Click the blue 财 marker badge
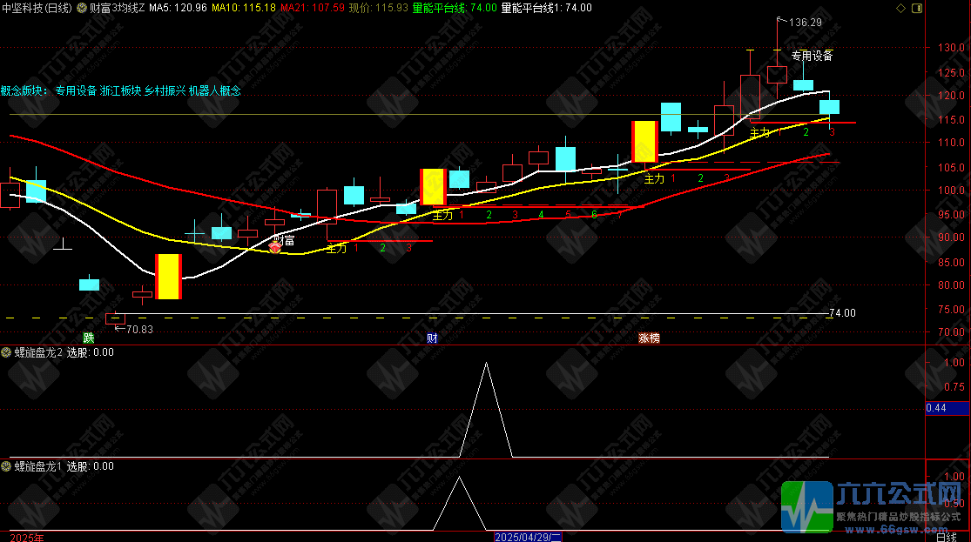This screenshot has height=542, width=971. pos(432,338)
